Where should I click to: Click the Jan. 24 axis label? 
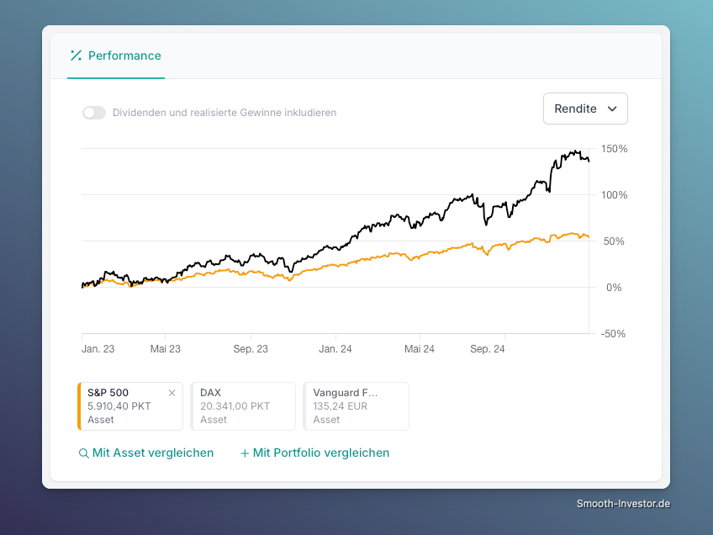(335, 349)
